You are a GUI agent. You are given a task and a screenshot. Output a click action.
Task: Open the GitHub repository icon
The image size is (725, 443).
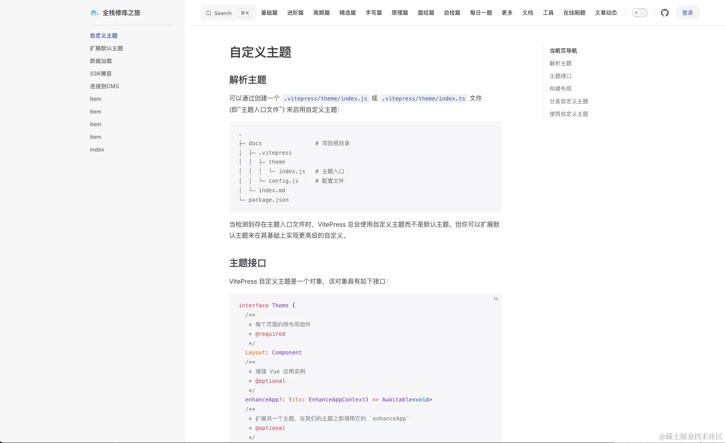pyautogui.click(x=665, y=13)
